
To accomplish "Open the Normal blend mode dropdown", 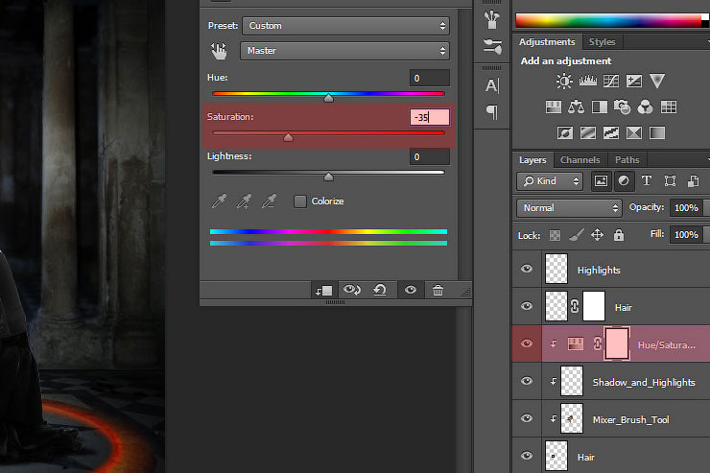I will 569,207.
